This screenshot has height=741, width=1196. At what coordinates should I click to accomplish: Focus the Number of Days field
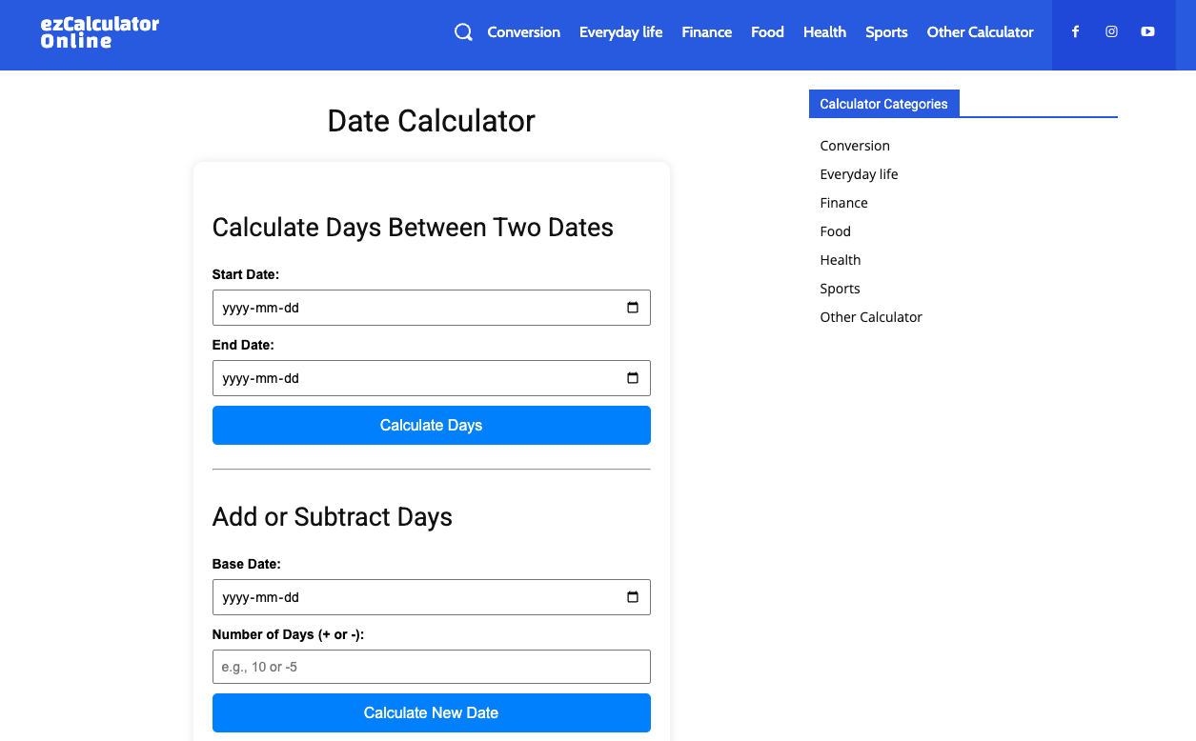(431, 667)
